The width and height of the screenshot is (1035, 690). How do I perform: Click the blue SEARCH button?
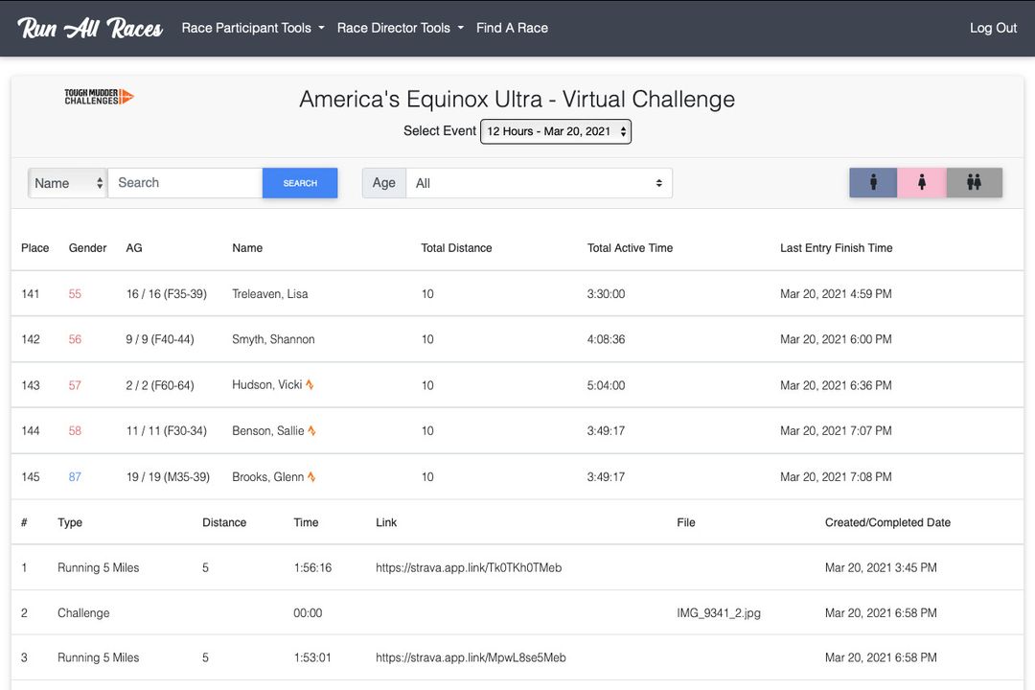[x=301, y=182]
